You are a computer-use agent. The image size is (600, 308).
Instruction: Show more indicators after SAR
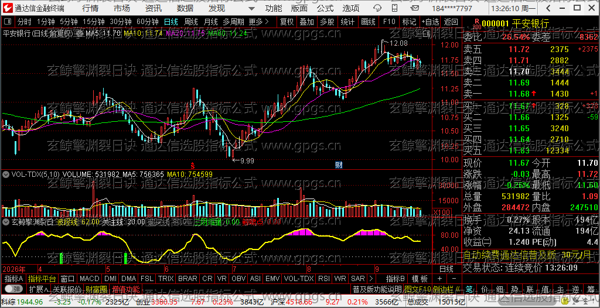click(x=371, y=279)
